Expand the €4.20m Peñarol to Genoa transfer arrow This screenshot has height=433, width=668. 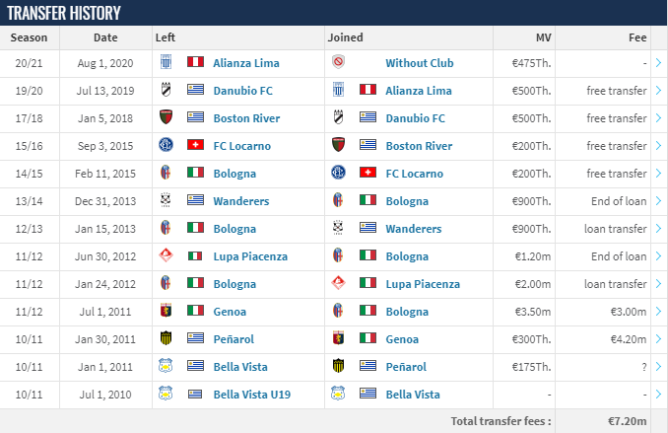(658, 339)
